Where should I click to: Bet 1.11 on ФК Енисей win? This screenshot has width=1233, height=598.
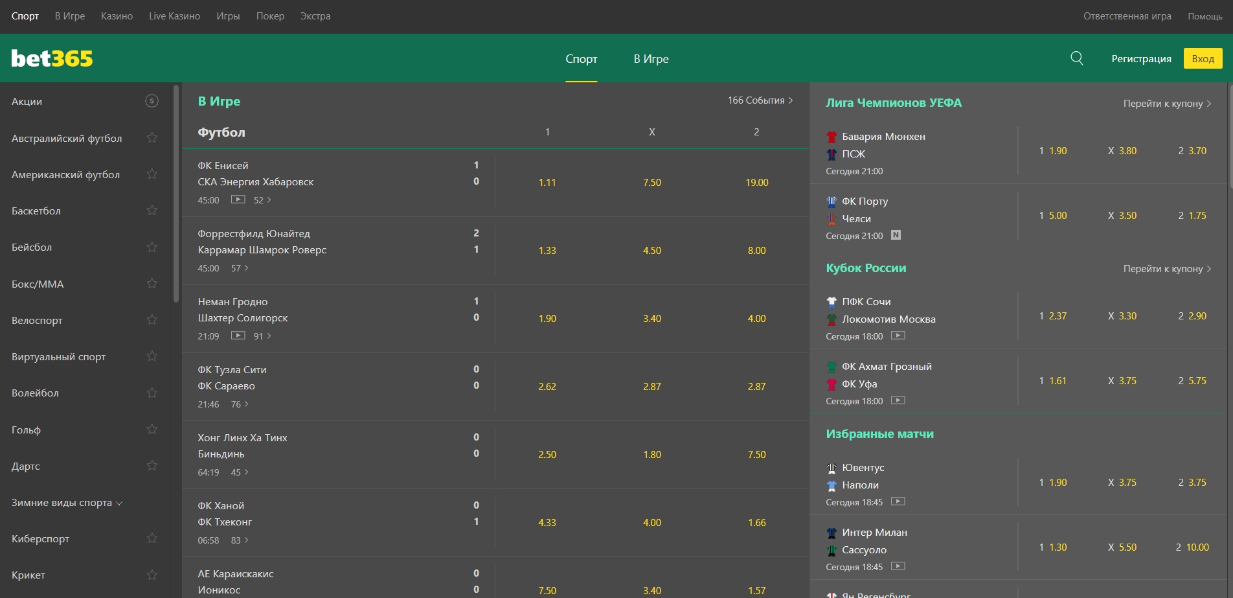coord(547,183)
